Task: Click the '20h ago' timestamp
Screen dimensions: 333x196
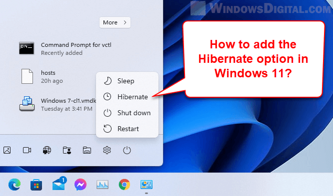Action: (52, 81)
